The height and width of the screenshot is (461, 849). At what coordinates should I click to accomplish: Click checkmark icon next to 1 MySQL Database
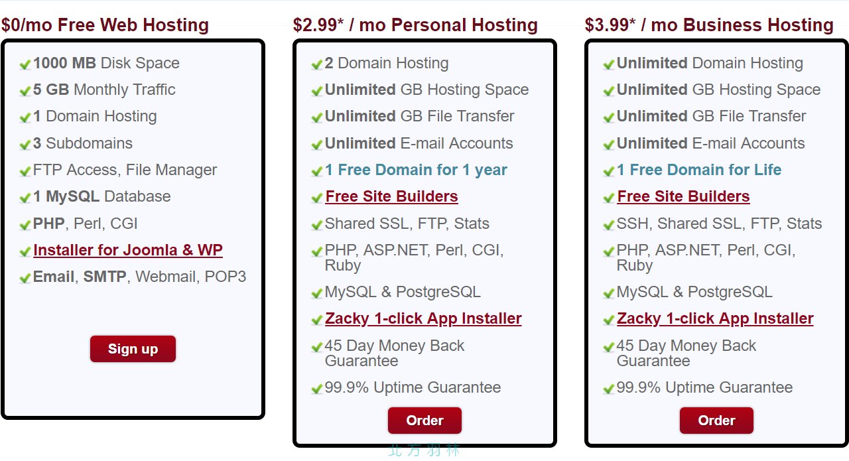click(25, 198)
